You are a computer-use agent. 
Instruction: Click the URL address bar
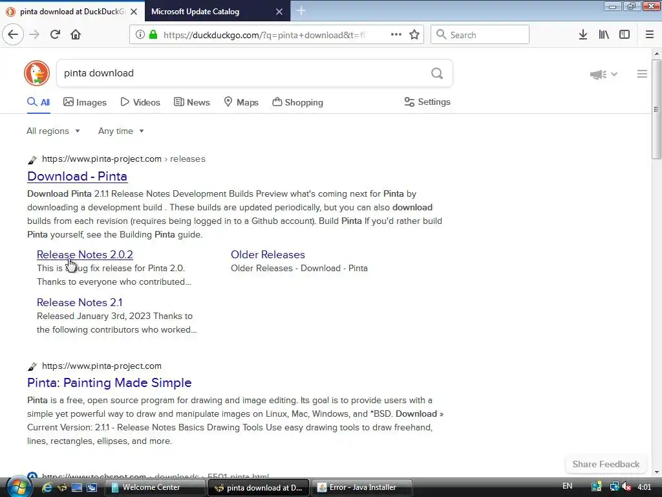pyautogui.click(x=264, y=35)
